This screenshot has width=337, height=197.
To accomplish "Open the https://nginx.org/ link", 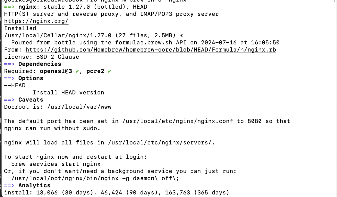I will click(36, 21).
